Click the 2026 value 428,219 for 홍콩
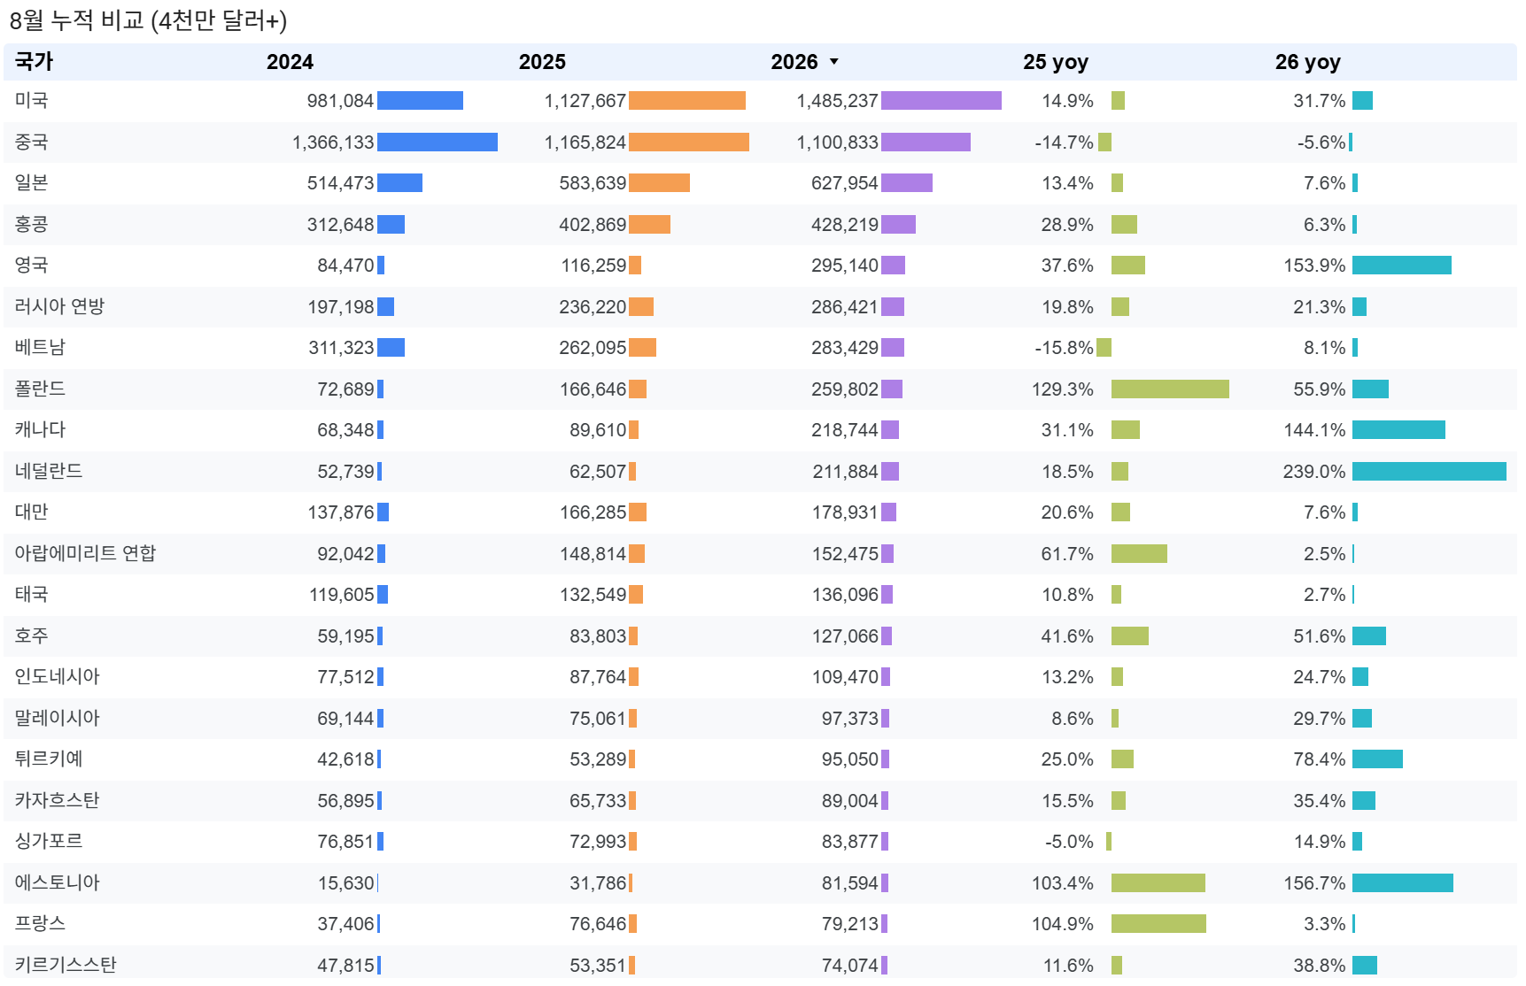The width and height of the screenshot is (1526, 986). click(845, 225)
